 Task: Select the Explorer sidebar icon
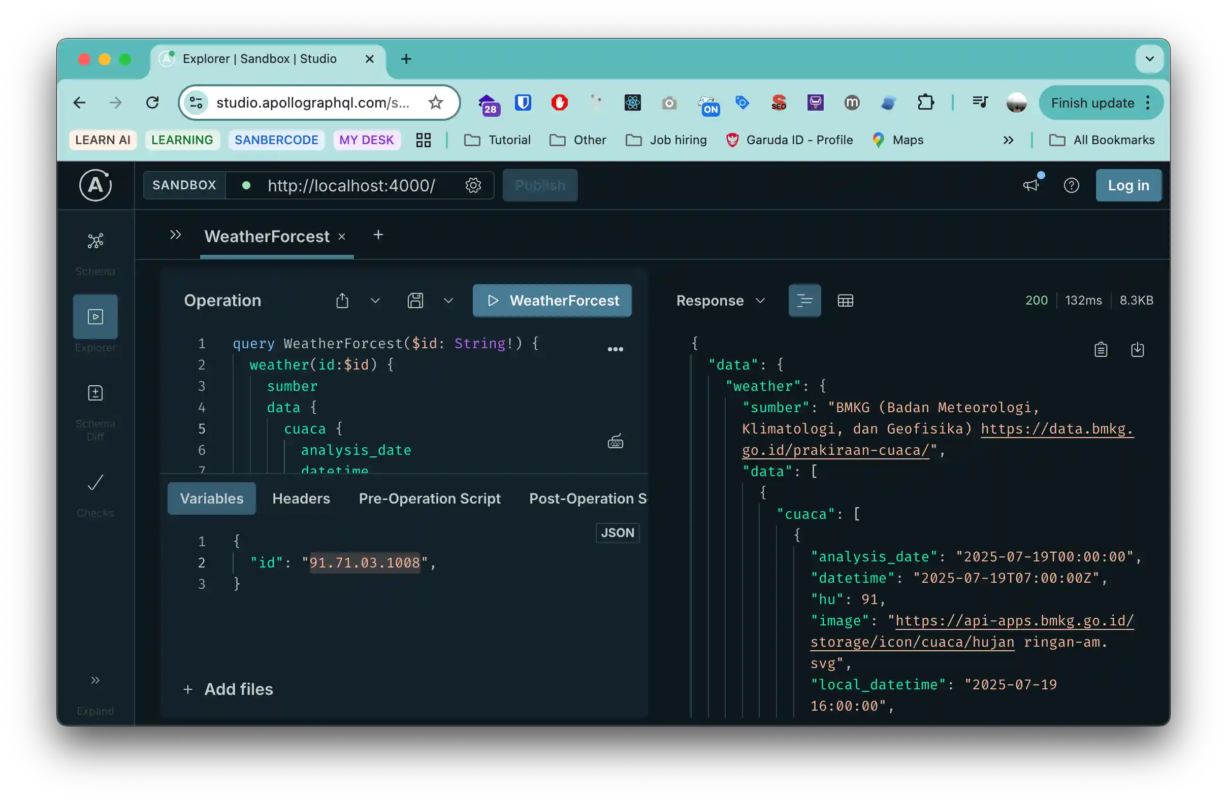[x=95, y=316]
